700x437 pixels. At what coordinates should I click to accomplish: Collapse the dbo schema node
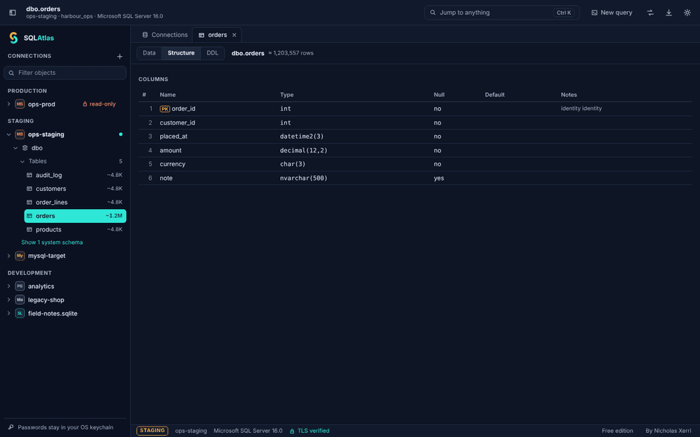click(x=15, y=148)
